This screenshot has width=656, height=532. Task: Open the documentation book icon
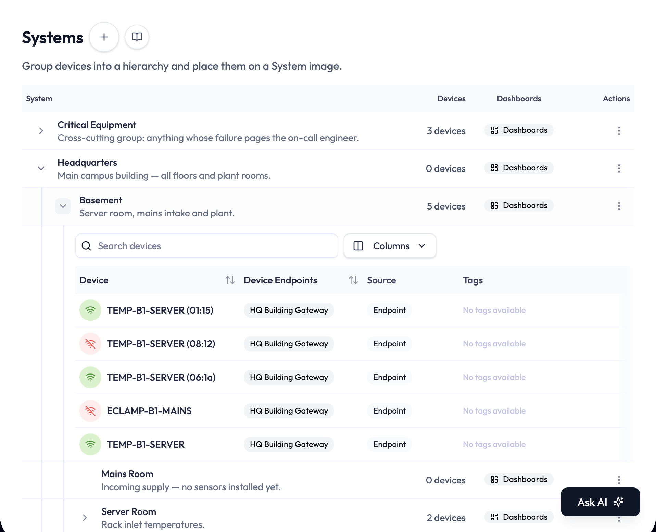tap(137, 37)
